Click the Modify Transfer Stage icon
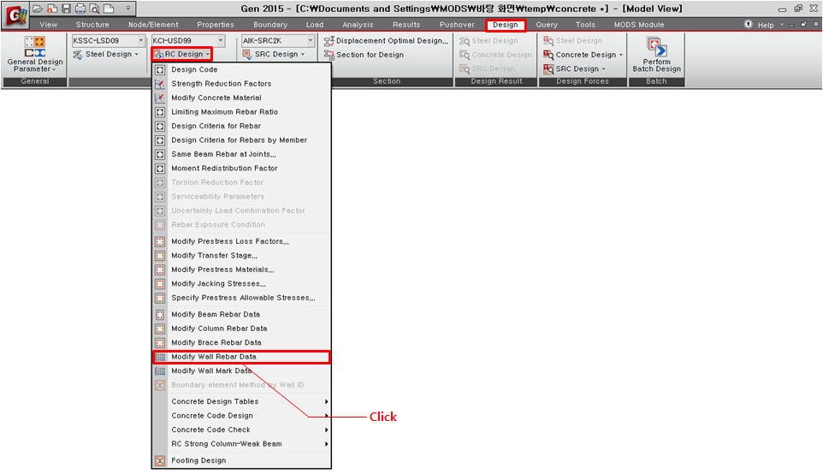Viewport: 823px width, 474px height. 160,256
